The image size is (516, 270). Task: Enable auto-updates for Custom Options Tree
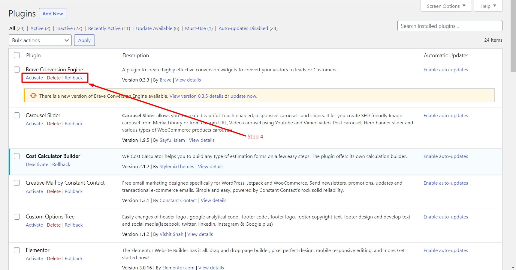point(446,217)
